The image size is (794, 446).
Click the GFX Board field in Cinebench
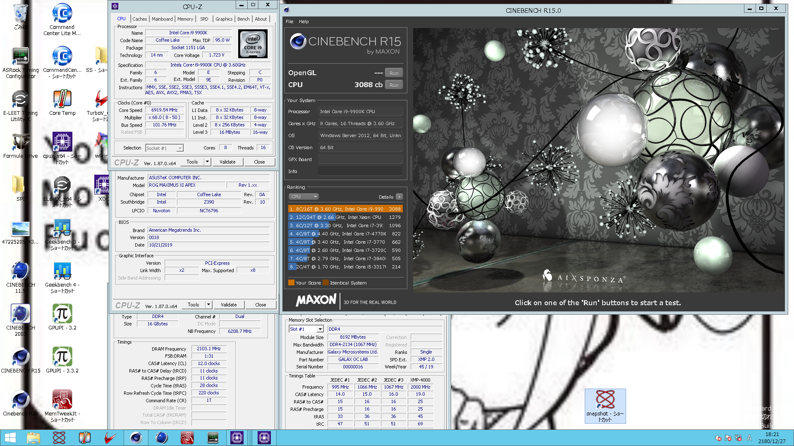click(360, 159)
